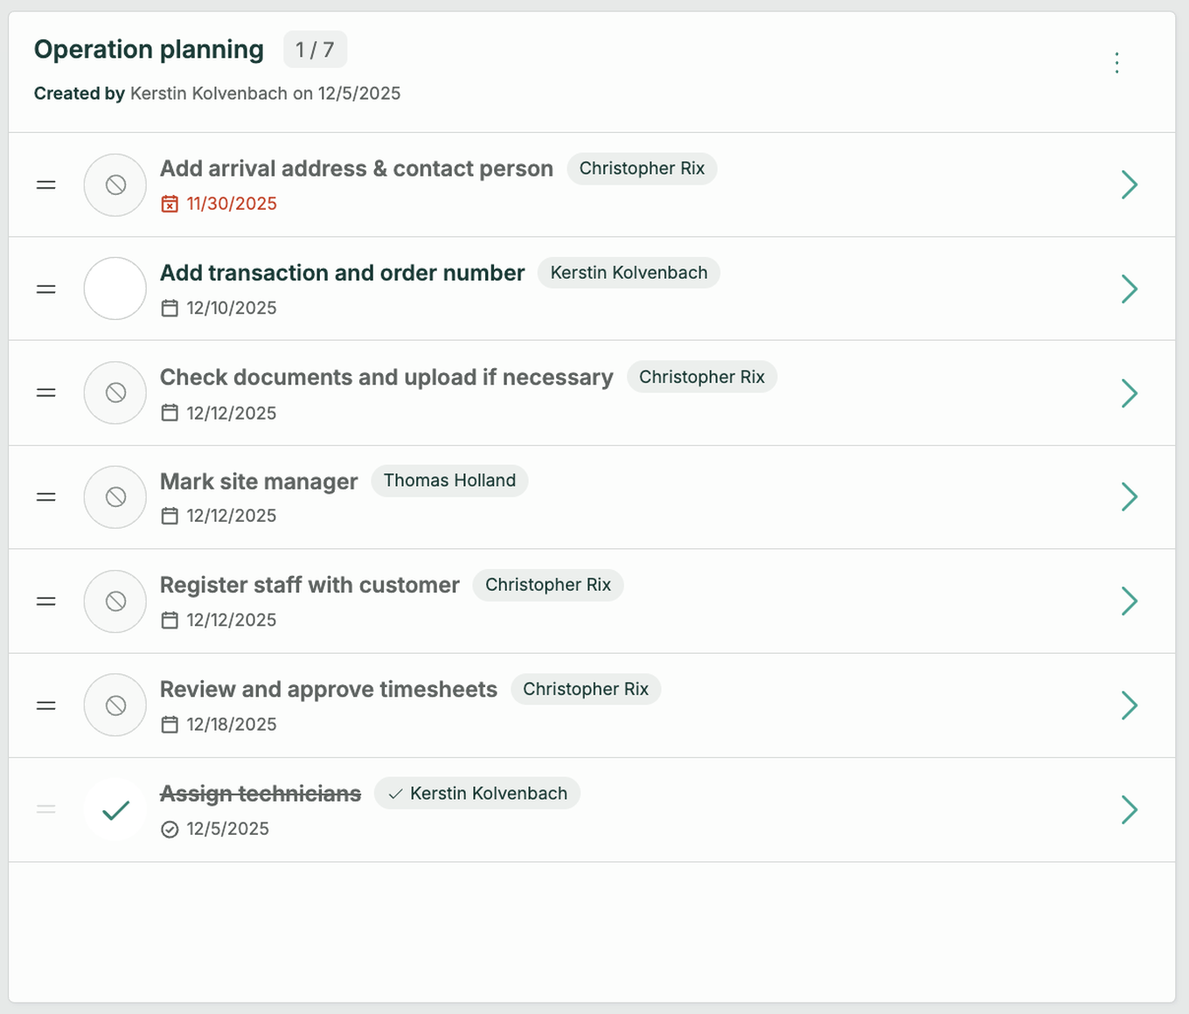Expand Add arrival address task with chevron

point(1129,185)
